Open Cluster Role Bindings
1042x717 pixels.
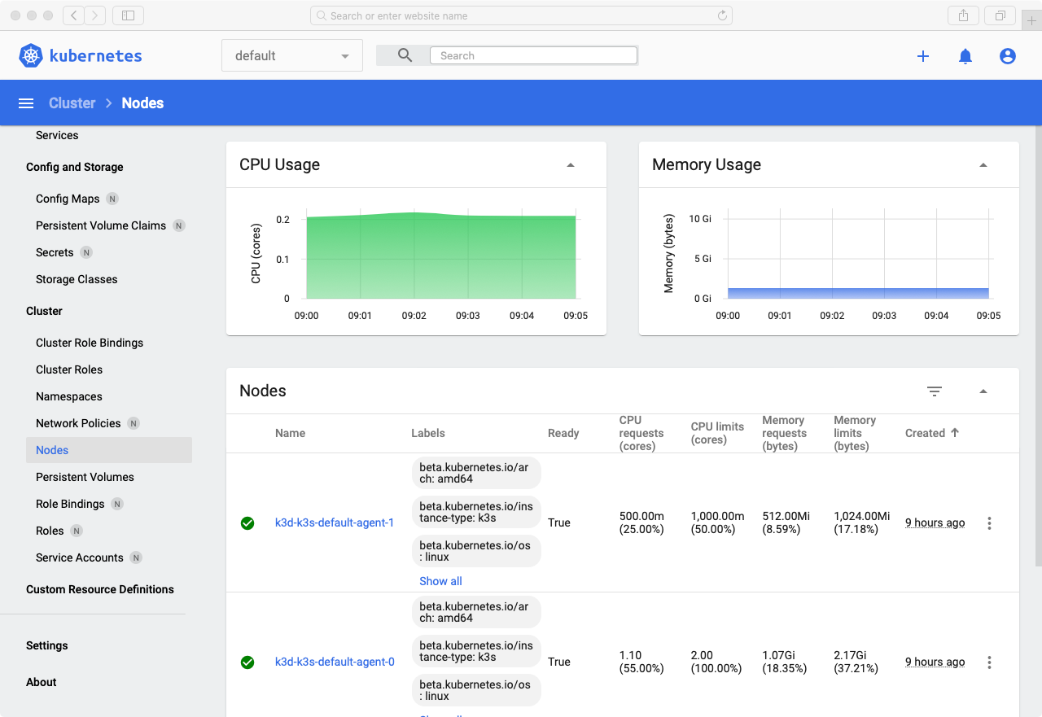click(x=90, y=343)
